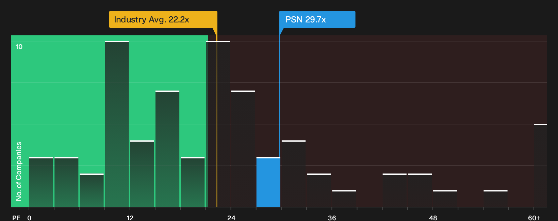Click the 'PE' axis label
Image resolution: width=558 pixels, height=221 pixels.
pyautogui.click(x=16, y=218)
